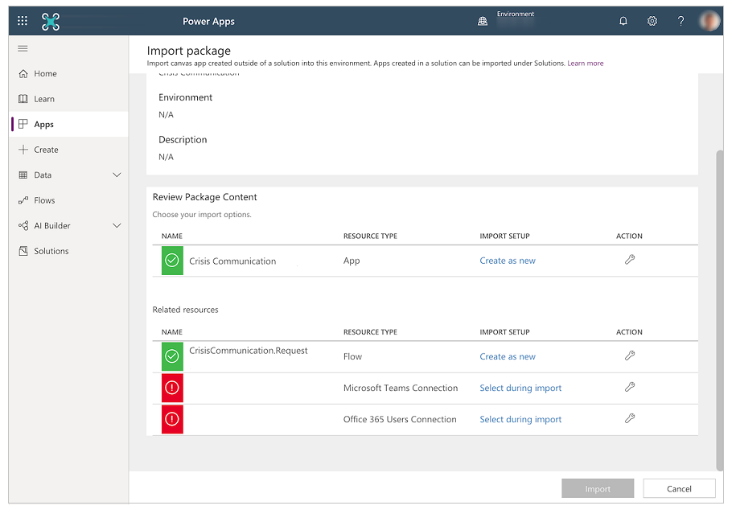Click green check status for CrisisCommunication.Request
Screen dimensions: 732x518
(x=172, y=356)
